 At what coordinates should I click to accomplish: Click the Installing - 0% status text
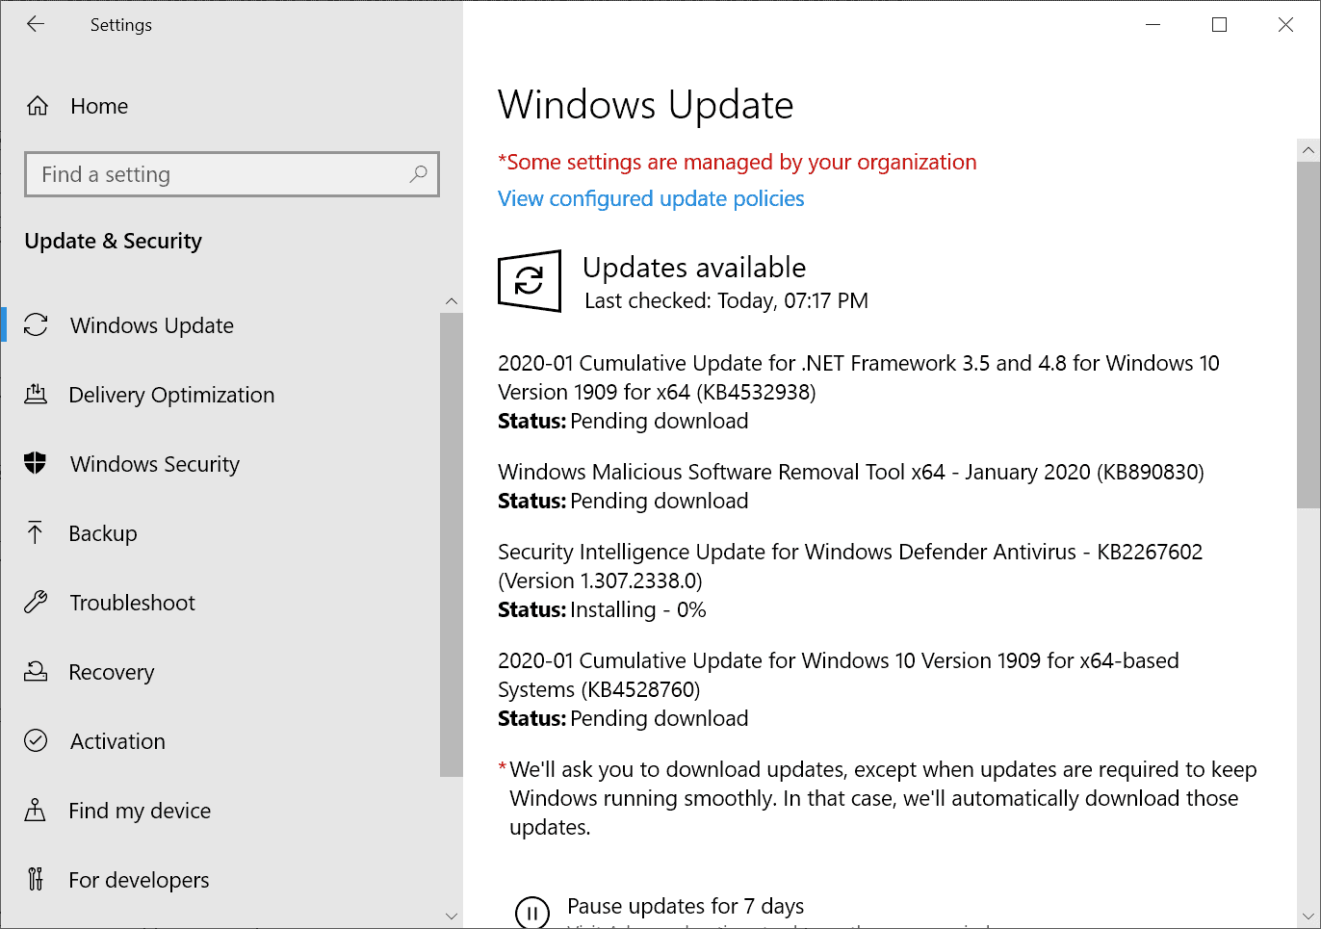638,609
